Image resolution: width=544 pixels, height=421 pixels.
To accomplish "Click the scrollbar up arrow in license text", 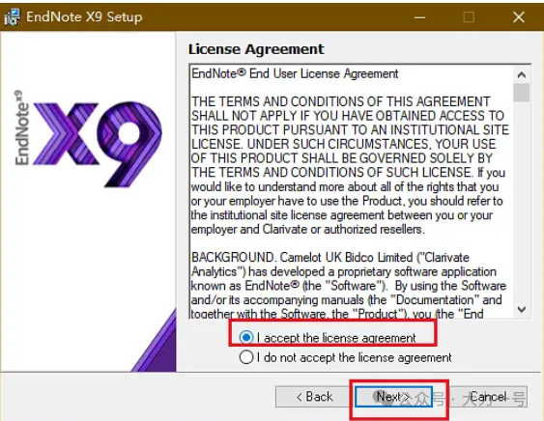I will pos(522,74).
